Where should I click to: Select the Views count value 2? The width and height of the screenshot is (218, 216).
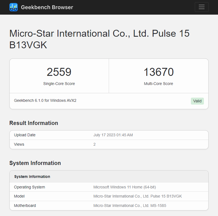tap(94, 144)
